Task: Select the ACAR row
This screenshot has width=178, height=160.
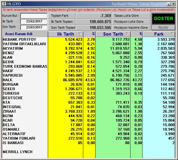Action: coord(89,120)
